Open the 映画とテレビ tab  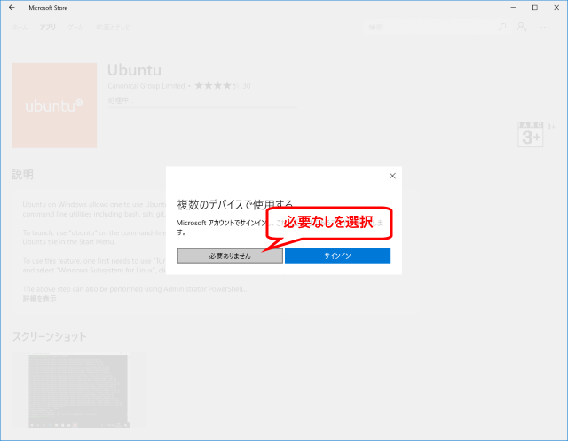click(113, 28)
